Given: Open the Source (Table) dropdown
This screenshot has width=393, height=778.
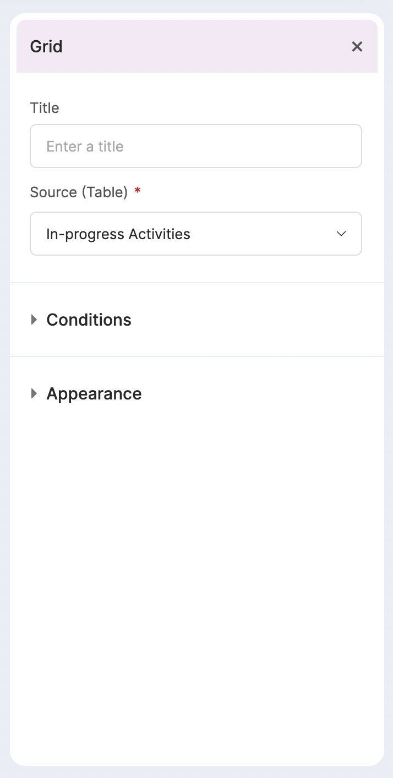Looking at the screenshot, I should pos(196,234).
